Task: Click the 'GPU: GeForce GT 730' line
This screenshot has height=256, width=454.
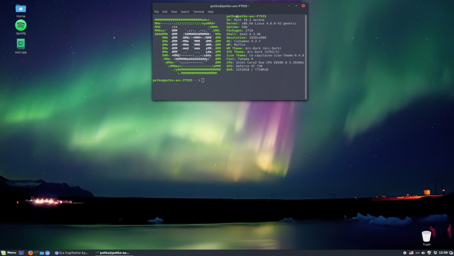Action: tap(244, 66)
